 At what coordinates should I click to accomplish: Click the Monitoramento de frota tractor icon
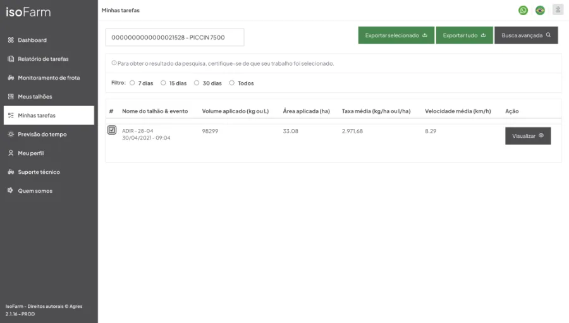point(11,78)
